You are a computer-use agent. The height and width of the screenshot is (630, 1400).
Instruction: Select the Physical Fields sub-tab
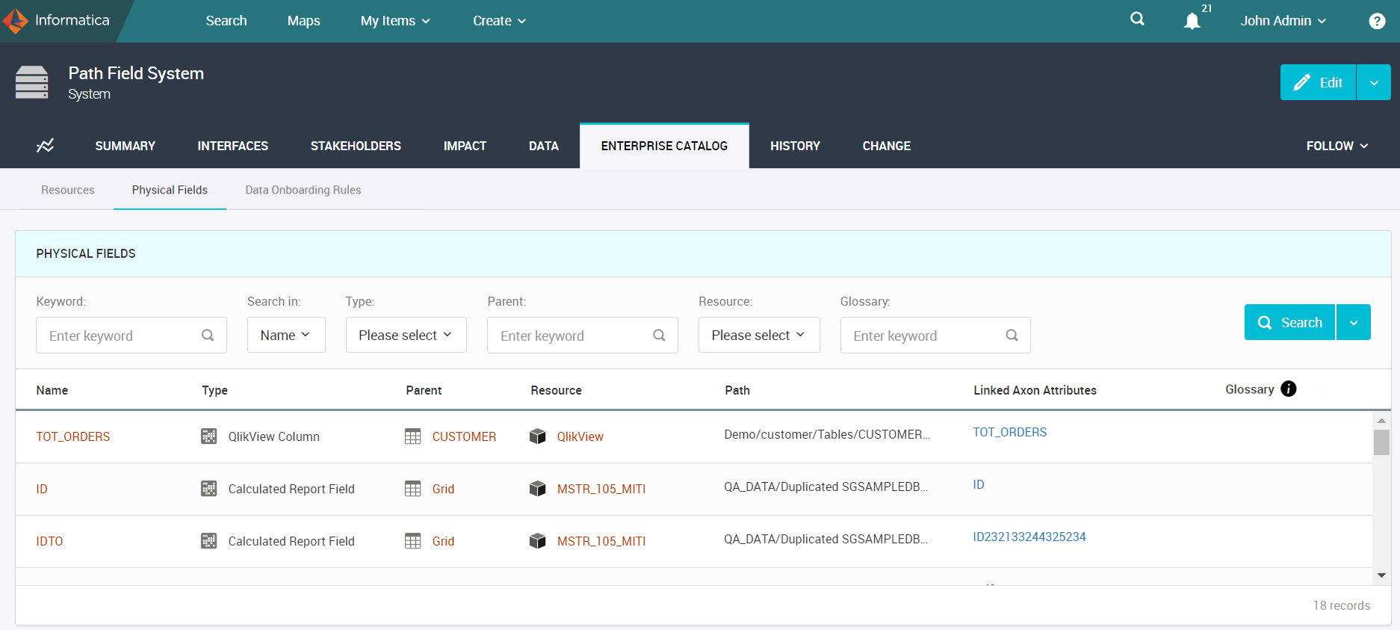(170, 190)
